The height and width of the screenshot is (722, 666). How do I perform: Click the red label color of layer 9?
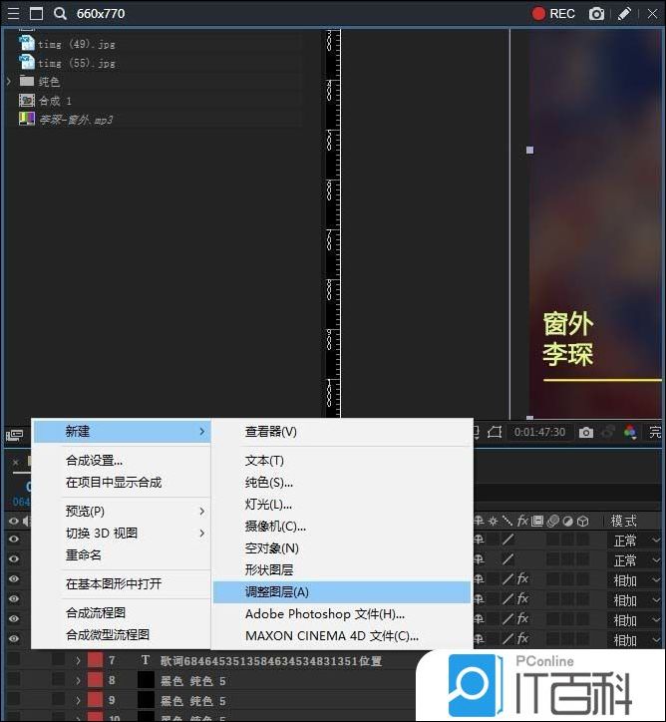95,700
